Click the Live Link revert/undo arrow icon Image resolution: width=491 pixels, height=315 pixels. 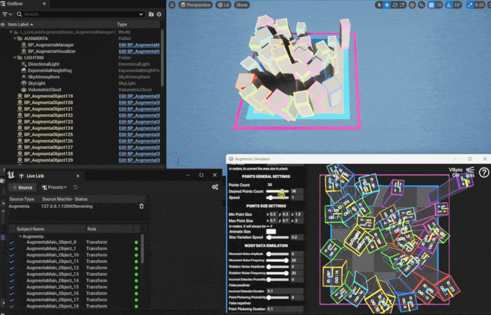pyautogui.click(x=76, y=187)
